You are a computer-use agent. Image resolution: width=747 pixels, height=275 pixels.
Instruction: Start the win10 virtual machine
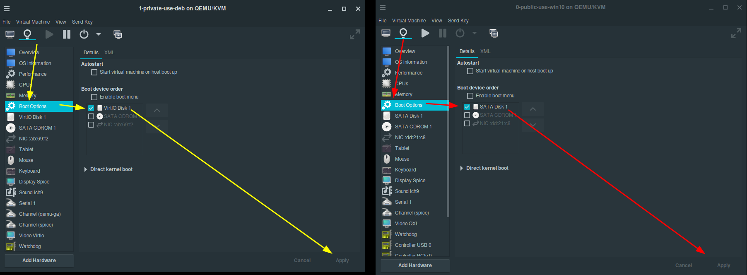point(425,33)
